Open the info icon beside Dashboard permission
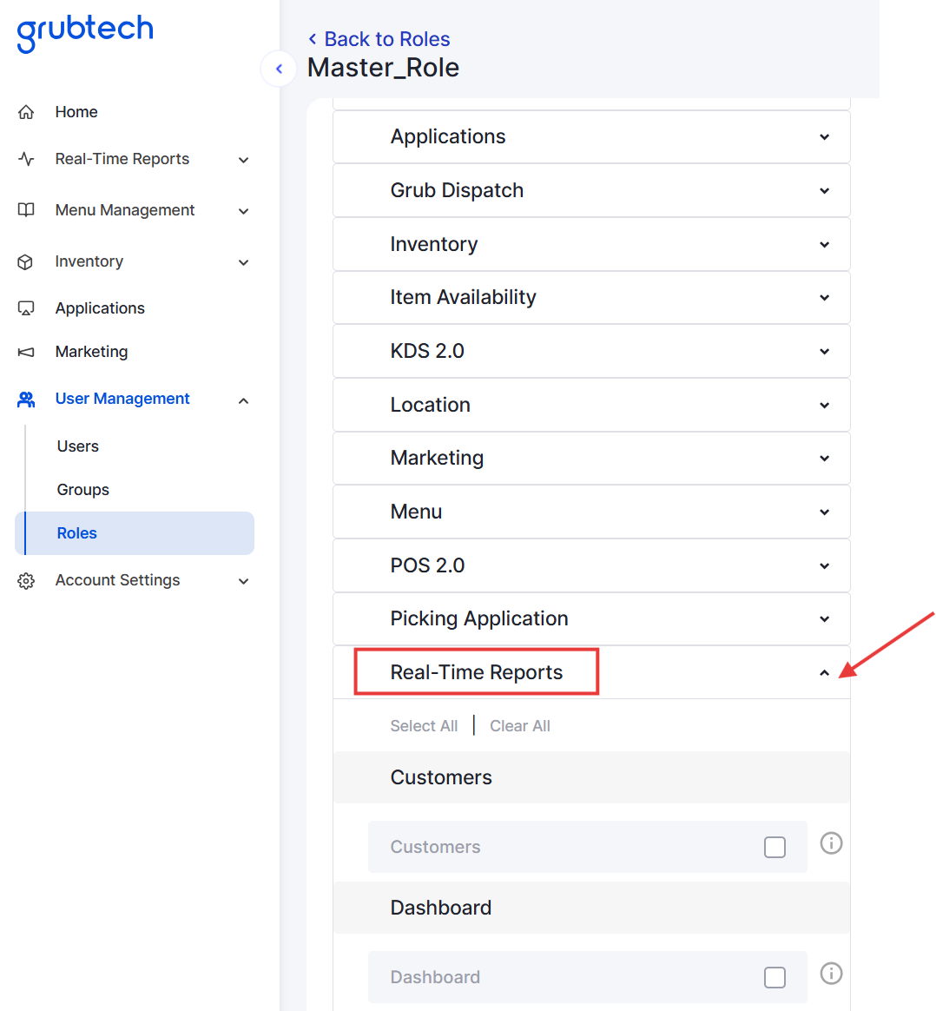The height and width of the screenshot is (1011, 936). pyautogui.click(x=831, y=974)
